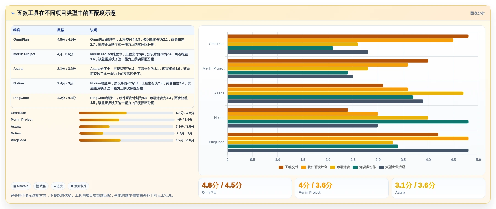Click table cell 4.2分 / 4.8分

tap(67, 98)
